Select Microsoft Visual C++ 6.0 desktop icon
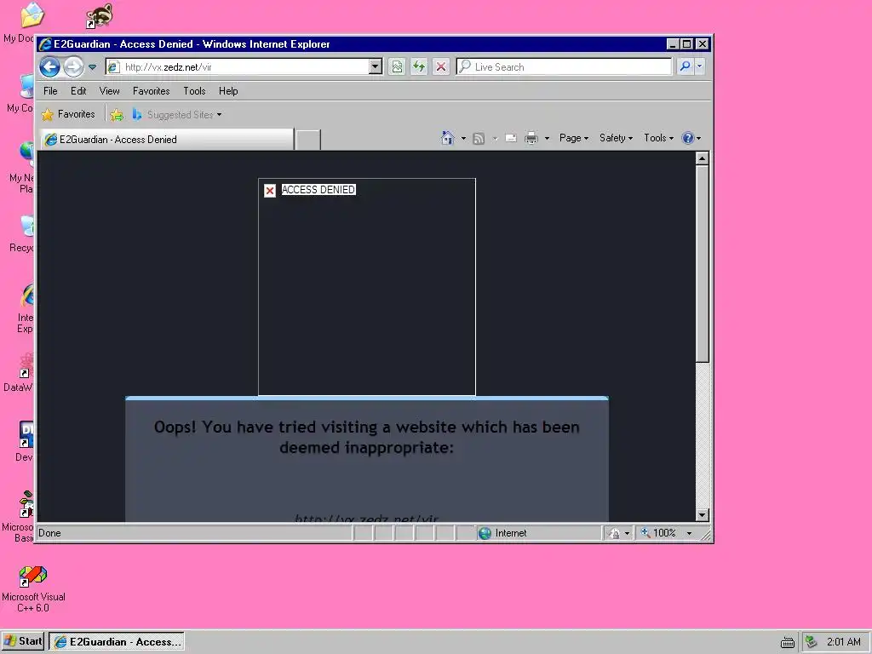The height and width of the screenshot is (654, 872). coord(33,589)
